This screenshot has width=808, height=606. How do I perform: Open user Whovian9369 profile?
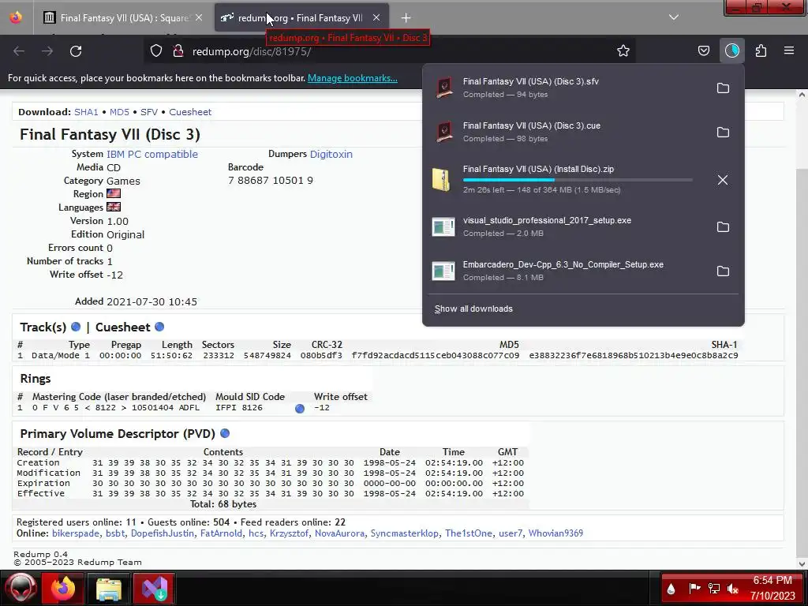click(x=555, y=533)
